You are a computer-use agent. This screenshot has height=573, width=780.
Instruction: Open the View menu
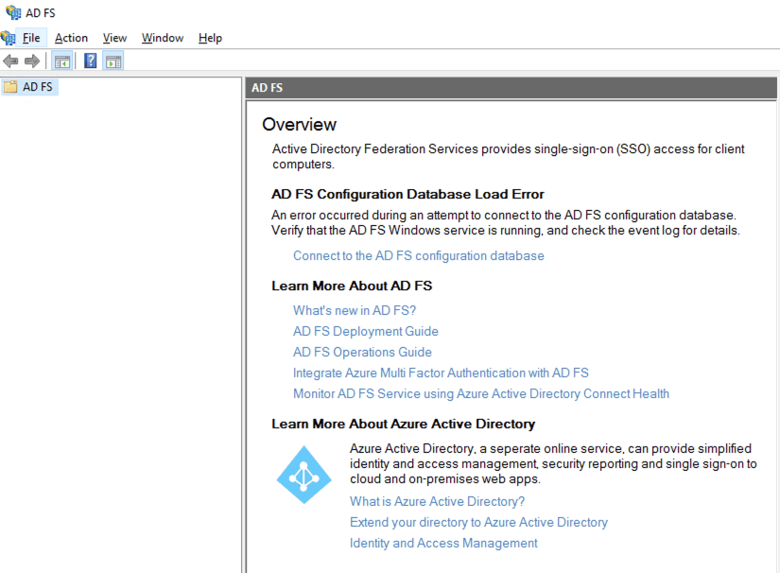[114, 38]
